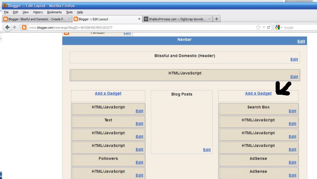Edit the Navbar section
Viewport: 317px width, 179px height.
[x=301, y=41]
